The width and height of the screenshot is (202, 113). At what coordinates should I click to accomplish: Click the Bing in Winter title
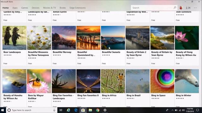click(x=183, y=95)
